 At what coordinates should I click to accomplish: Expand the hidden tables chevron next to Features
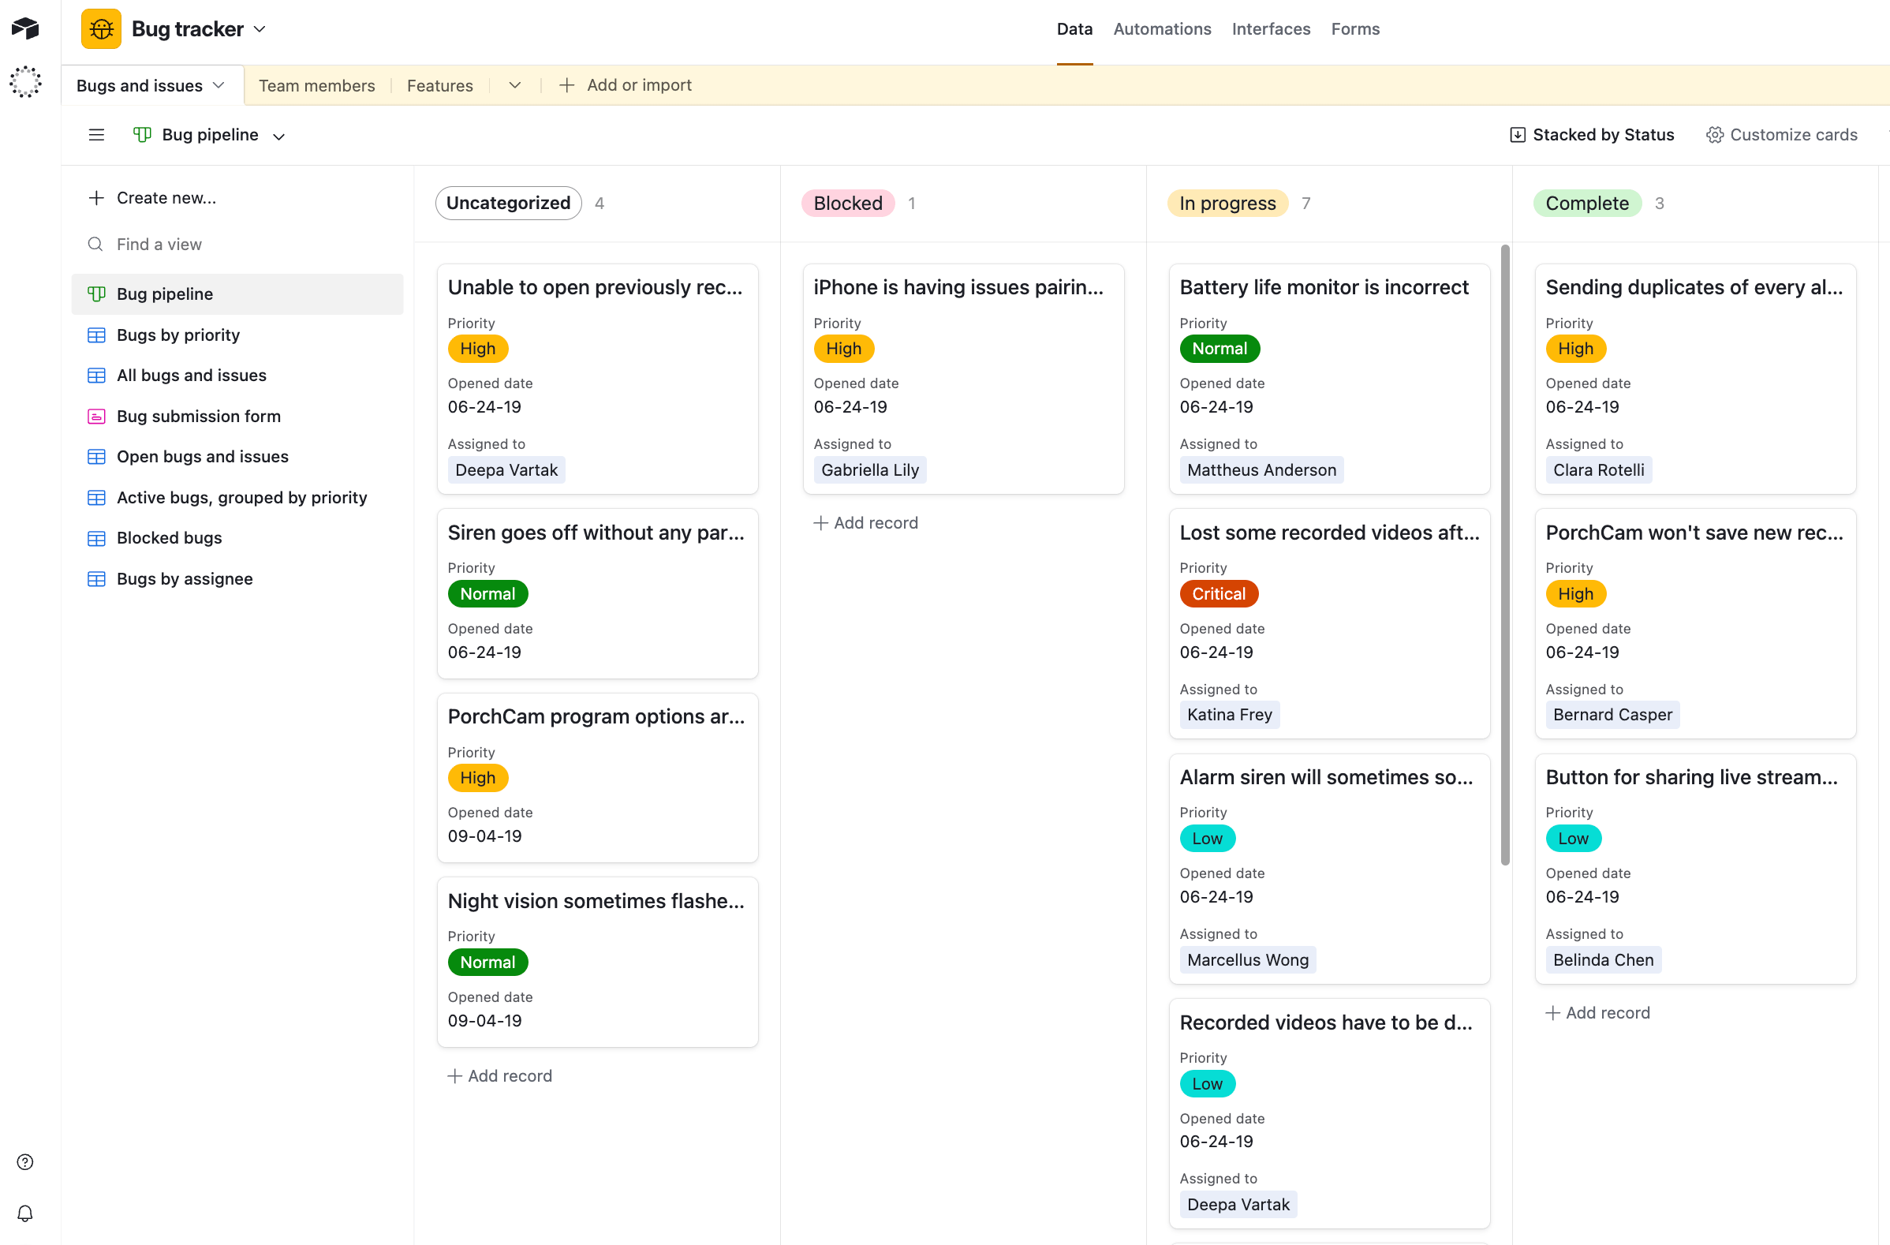coord(514,85)
